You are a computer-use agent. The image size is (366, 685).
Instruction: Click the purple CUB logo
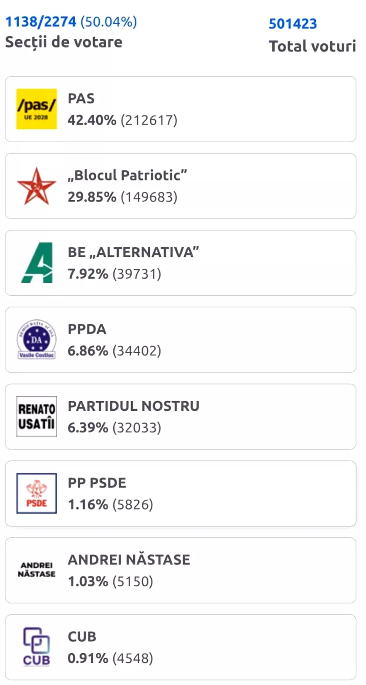37,647
